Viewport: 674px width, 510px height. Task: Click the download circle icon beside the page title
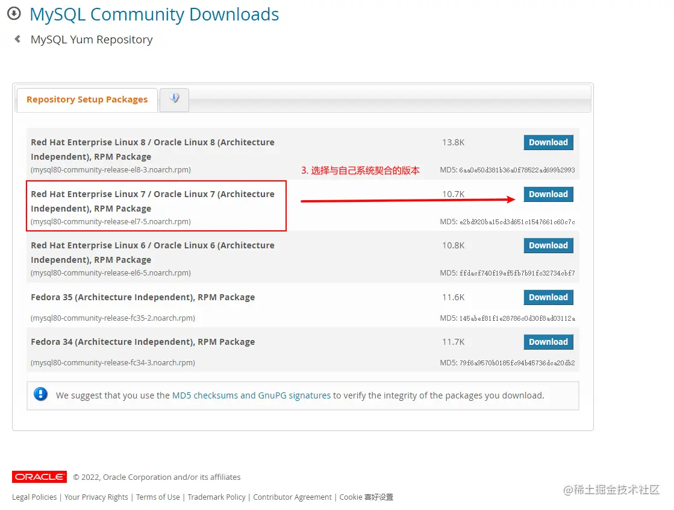point(14,14)
